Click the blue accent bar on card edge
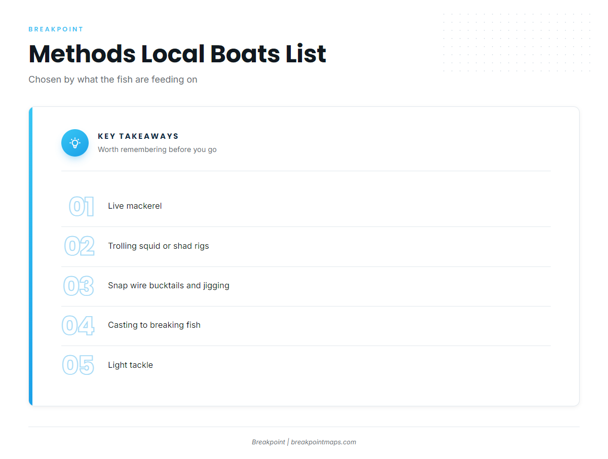 click(30, 256)
